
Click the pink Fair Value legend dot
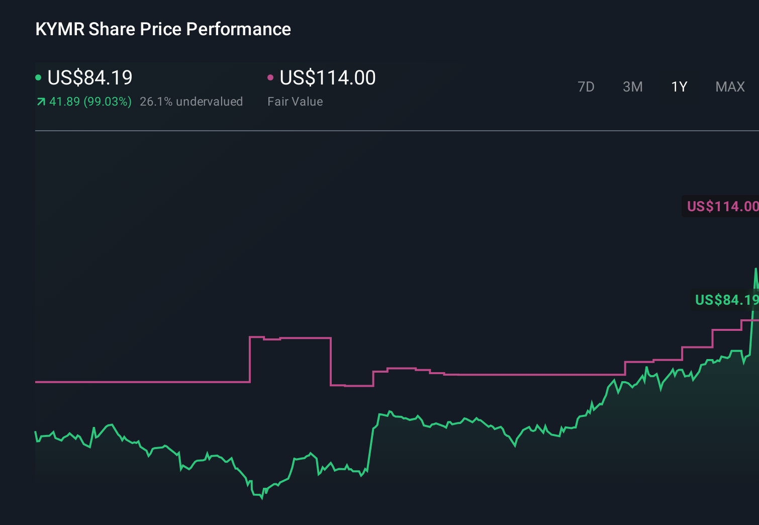click(271, 77)
